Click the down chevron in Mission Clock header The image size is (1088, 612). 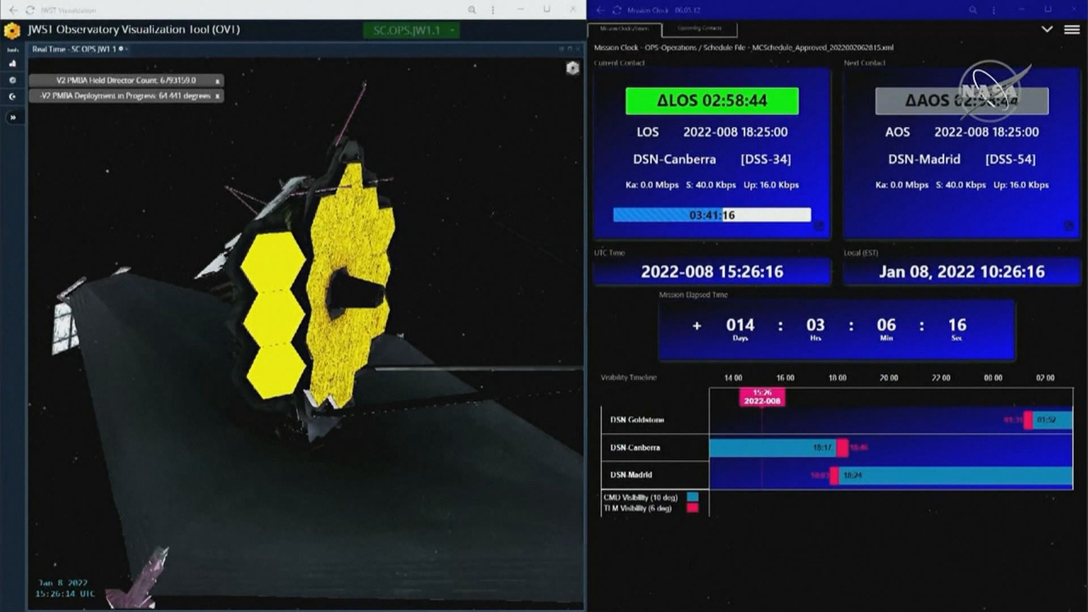click(1047, 29)
